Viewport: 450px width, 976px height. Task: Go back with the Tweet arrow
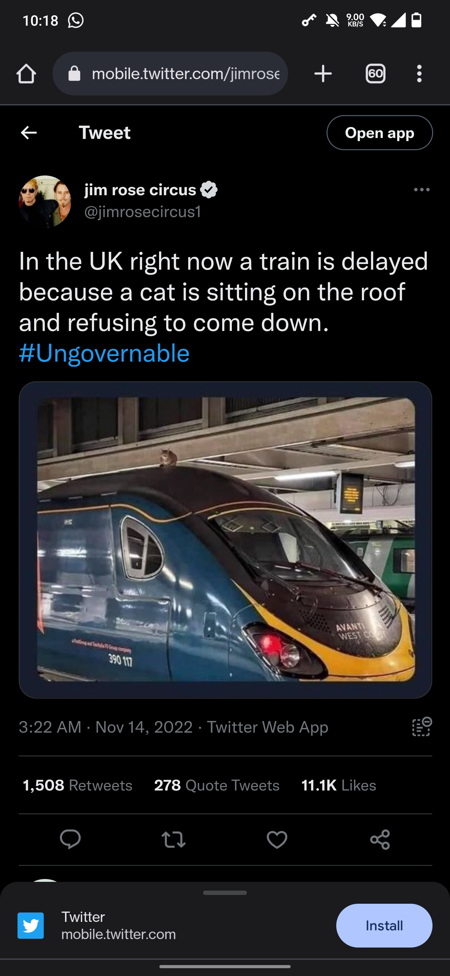29,133
